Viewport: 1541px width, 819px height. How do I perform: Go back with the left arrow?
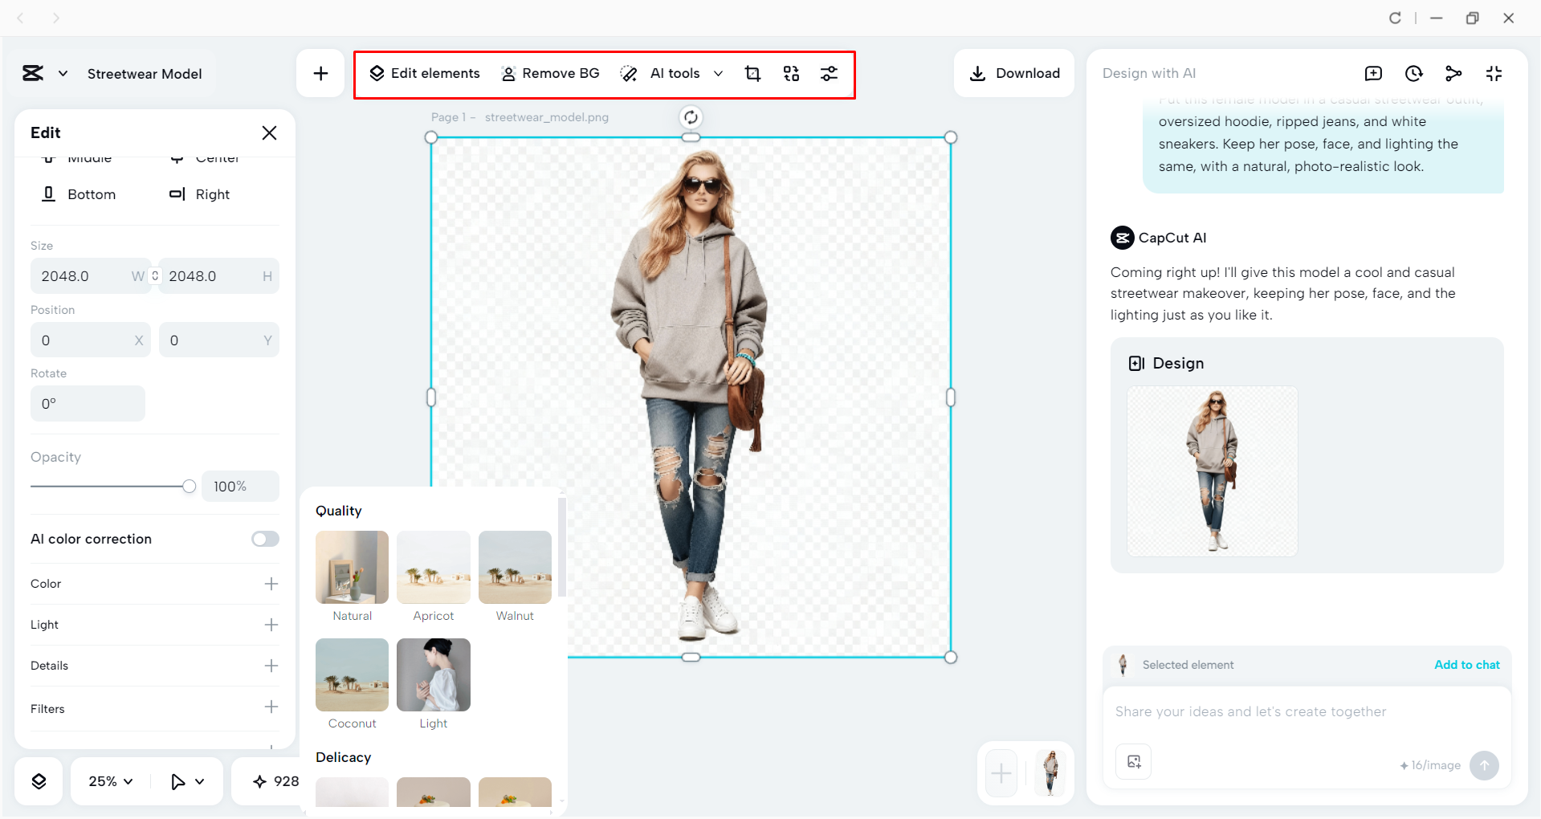(21, 18)
